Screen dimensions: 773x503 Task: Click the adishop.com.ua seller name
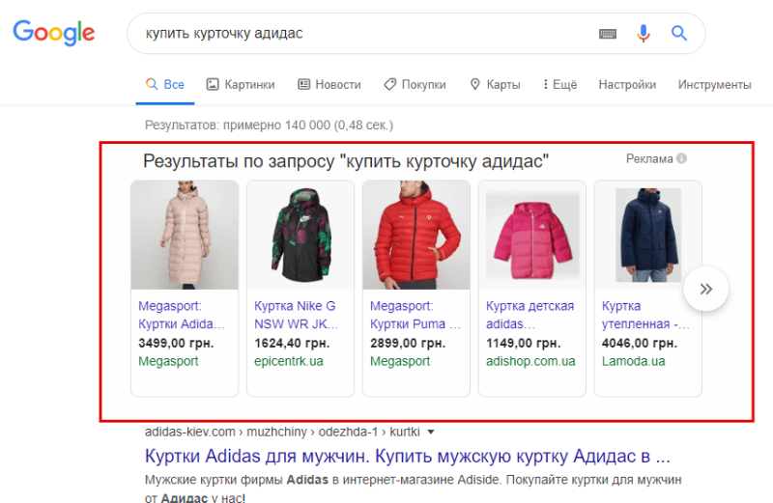pyautogui.click(x=530, y=361)
